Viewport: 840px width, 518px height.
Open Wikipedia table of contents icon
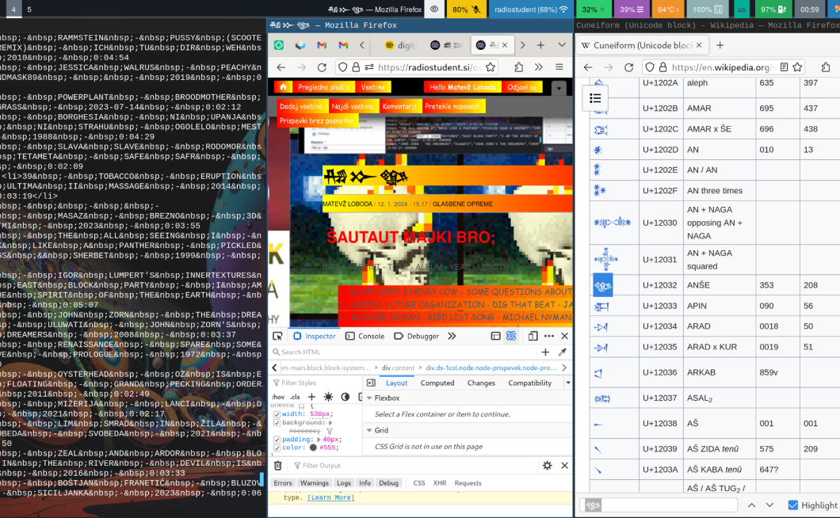(595, 98)
